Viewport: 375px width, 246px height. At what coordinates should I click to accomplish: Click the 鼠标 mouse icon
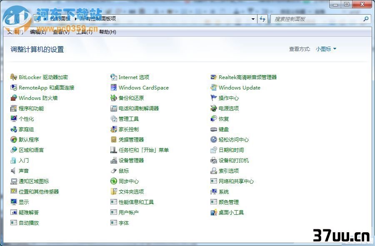point(114,171)
